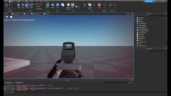Open the username account dropdown
This screenshot has height=96, width=171.
pos(163,2)
